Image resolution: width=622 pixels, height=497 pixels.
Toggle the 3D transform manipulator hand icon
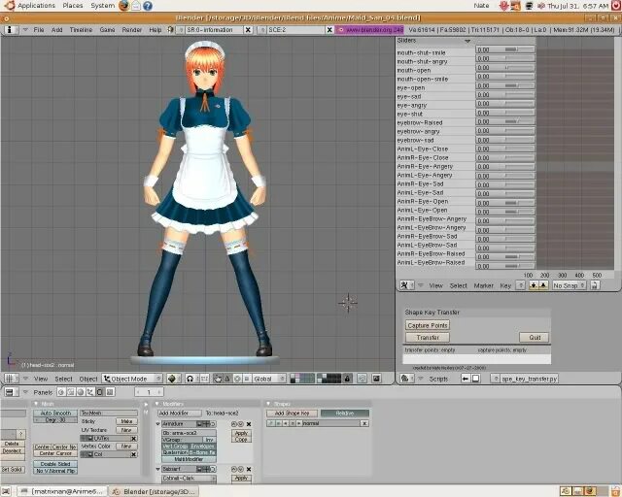pos(218,379)
